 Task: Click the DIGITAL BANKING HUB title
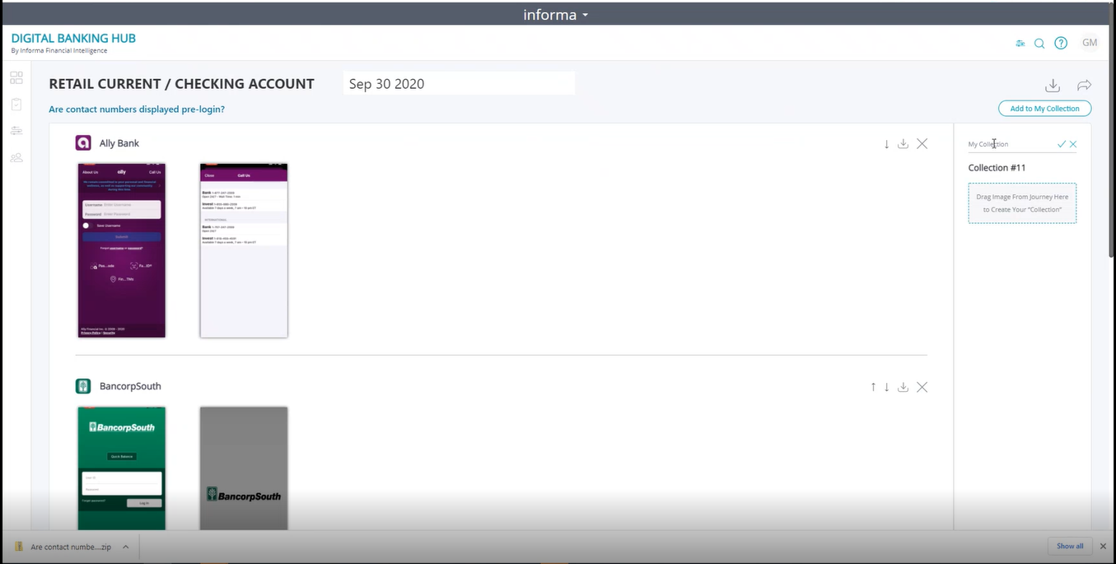(73, 39)
